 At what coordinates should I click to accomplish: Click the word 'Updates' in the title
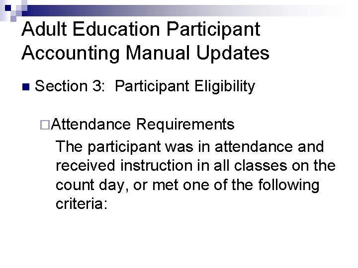click(x=233, y=53)
